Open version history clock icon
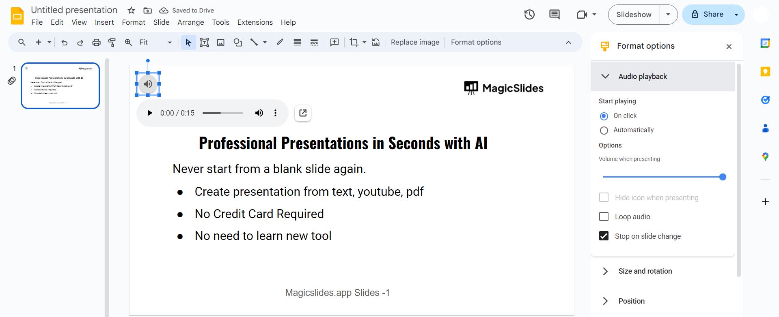This screenshot has height=317, width=779. point(529,15)
